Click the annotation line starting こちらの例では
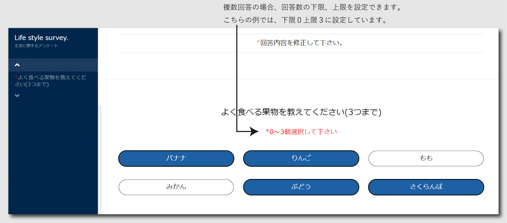The image size is (507, 223). point(305,20)
